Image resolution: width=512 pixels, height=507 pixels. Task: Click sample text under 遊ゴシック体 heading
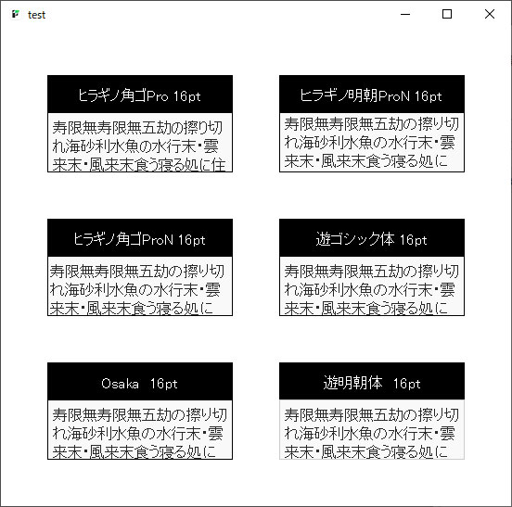coord(372,286)
